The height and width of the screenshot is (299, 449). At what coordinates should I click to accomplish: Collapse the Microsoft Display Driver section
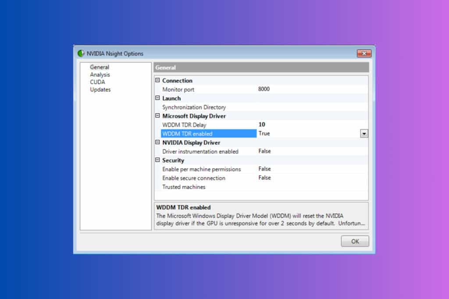point(158,116)
